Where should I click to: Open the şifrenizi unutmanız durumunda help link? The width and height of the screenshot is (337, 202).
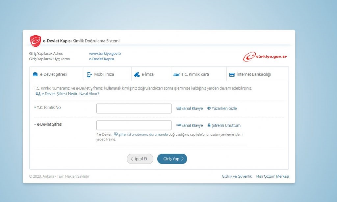[143, 135]
